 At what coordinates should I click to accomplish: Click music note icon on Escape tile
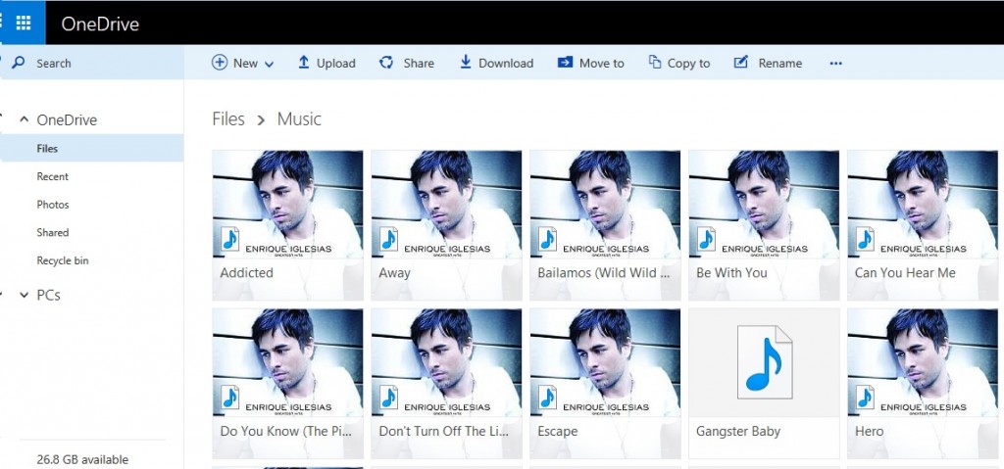tap(547, 398)
